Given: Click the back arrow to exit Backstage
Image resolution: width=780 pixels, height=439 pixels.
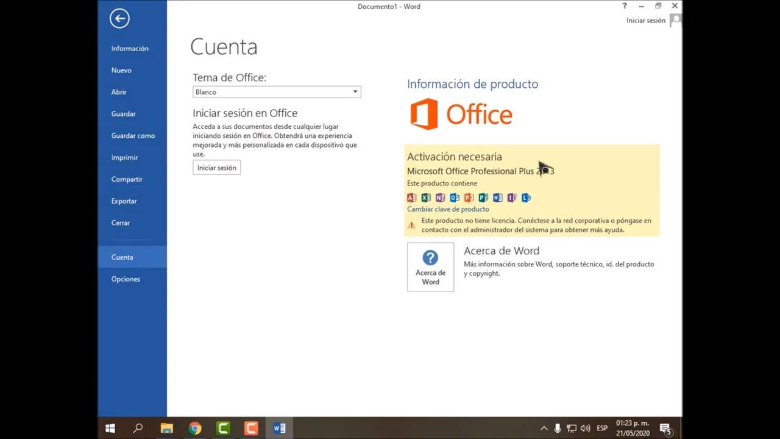Looking at the screenshot, I should (x=119, y=18).
